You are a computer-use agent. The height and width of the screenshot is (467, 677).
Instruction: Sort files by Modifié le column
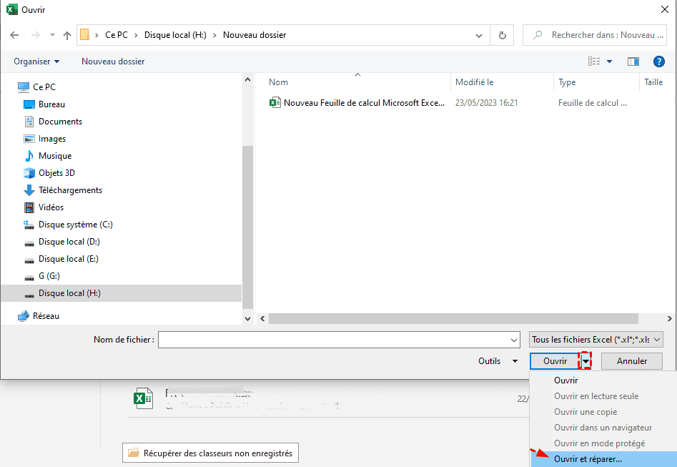coord(475,82)
